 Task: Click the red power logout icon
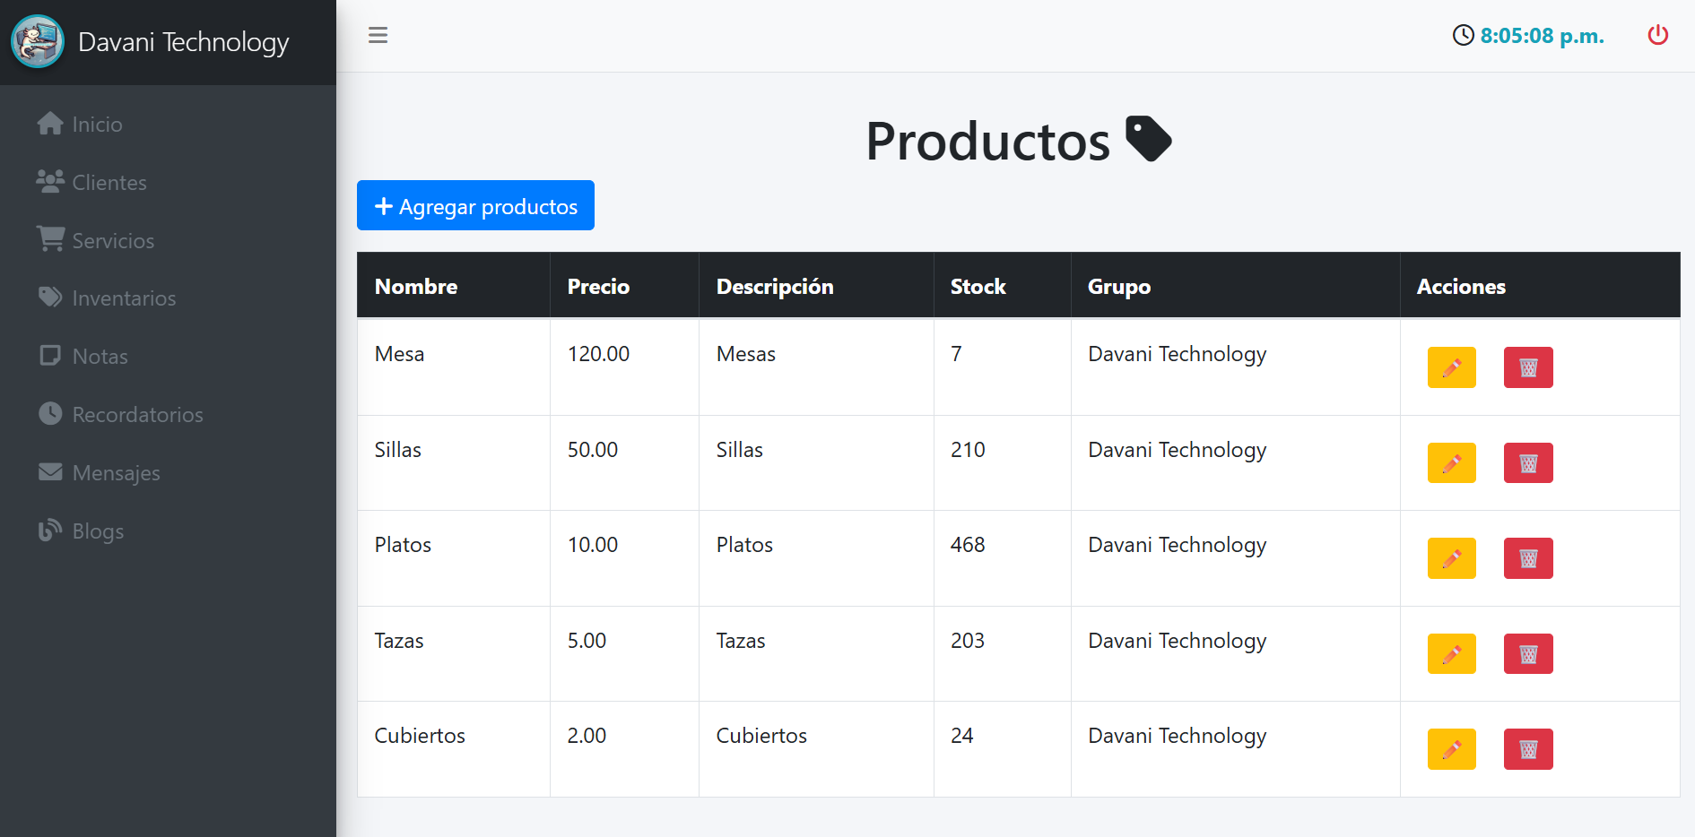(x=1658, y=36)
